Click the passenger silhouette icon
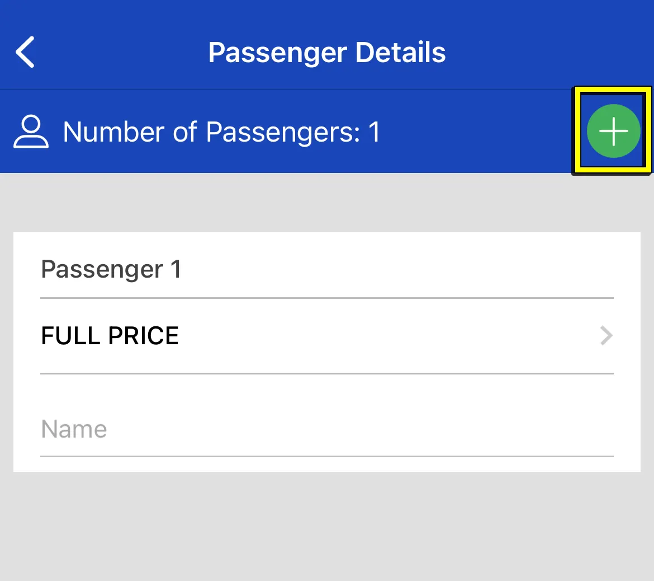The height and width of the screenshot is (581, 654). 31,132
